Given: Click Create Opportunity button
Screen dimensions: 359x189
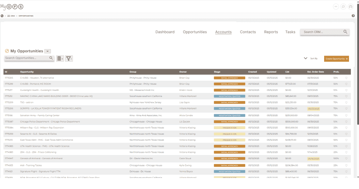Looking at the screenshot, I should click(x=336, y=59).
